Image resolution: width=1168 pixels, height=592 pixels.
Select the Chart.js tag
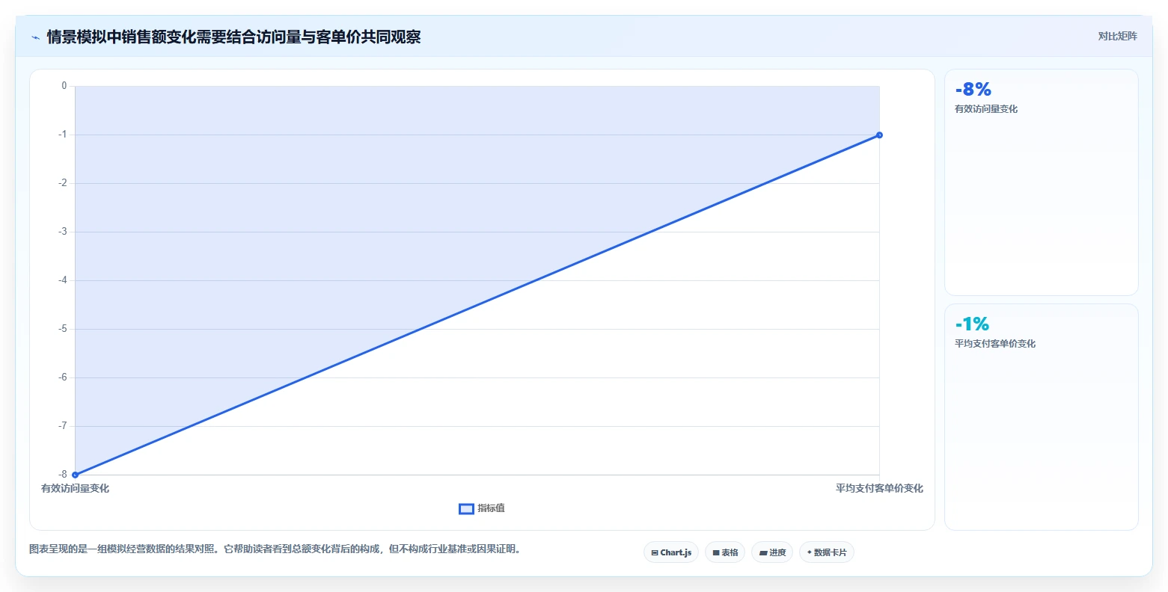point(671,552)
